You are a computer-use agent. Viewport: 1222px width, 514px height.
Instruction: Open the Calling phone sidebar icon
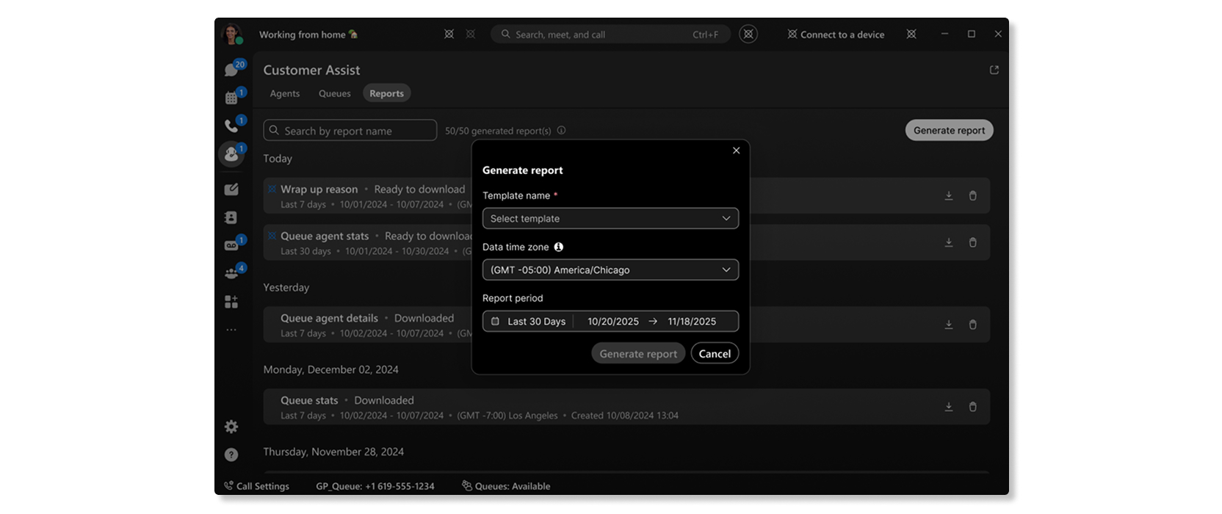click(x=231, y=126)
